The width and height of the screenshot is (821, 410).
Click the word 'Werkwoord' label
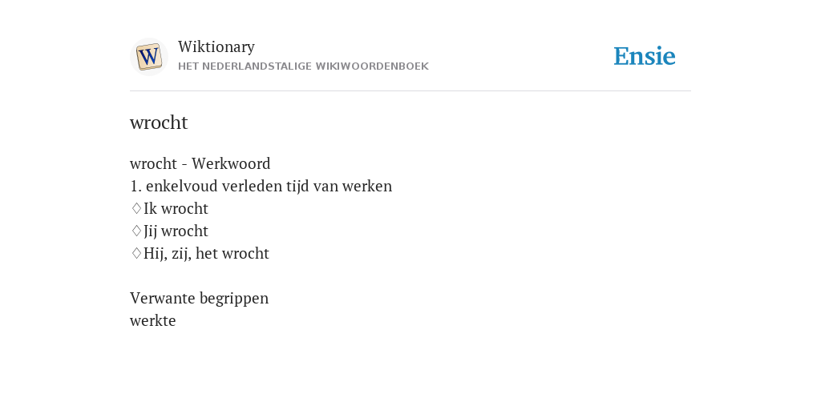(231, 163)
